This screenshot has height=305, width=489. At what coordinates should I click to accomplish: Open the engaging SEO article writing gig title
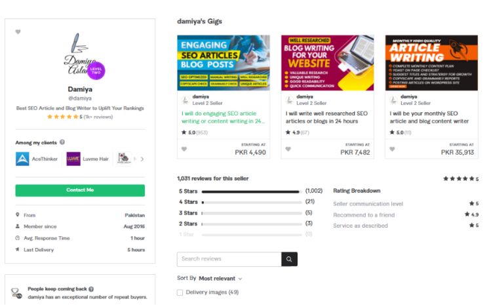[223, 117]
